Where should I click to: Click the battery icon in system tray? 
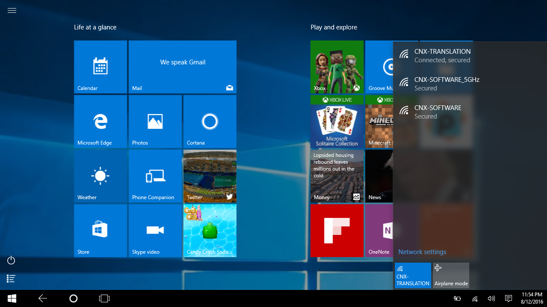457,298
